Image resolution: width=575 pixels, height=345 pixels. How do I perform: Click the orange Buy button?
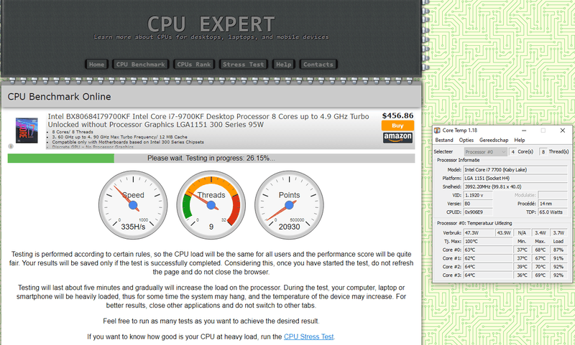pyautogui.click(x=397, y=126)
